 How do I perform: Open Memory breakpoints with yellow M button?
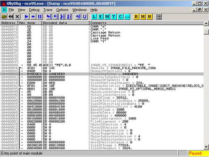click(x=143, y=17)
